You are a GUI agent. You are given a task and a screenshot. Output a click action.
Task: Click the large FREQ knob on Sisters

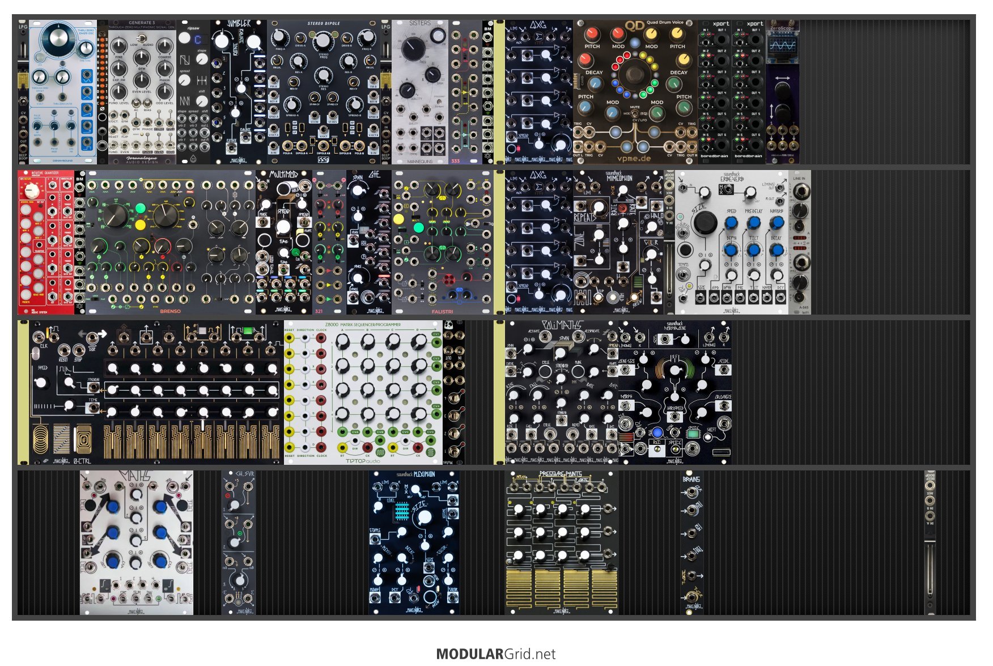(413, 48)
